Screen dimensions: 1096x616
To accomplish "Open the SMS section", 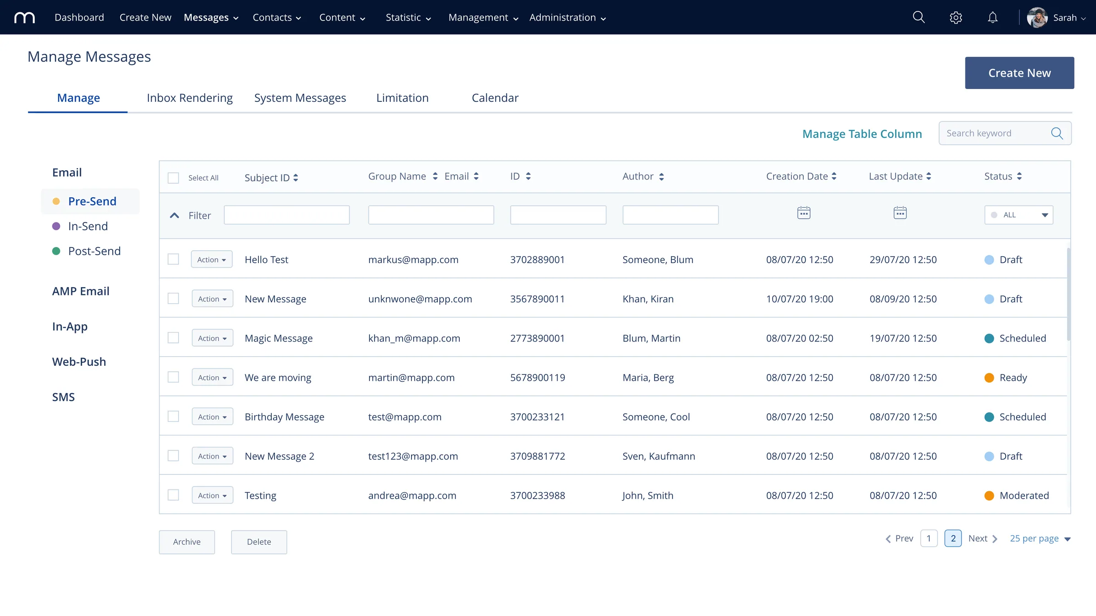I will (x=63, y=397).
